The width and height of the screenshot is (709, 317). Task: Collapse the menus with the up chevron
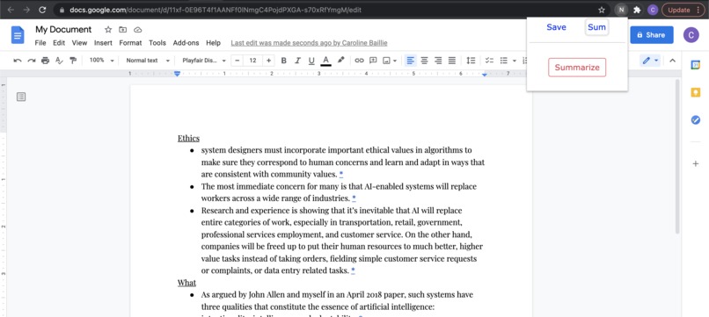(x=672, y=60)
